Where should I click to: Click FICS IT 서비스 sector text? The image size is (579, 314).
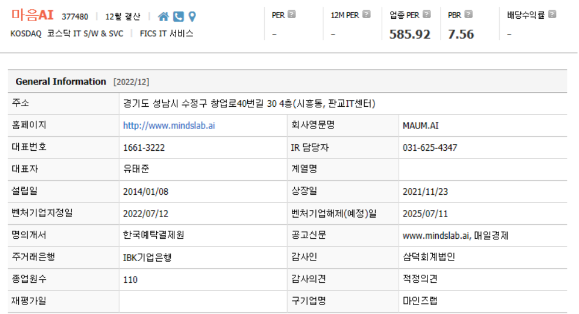coord(167,33)
